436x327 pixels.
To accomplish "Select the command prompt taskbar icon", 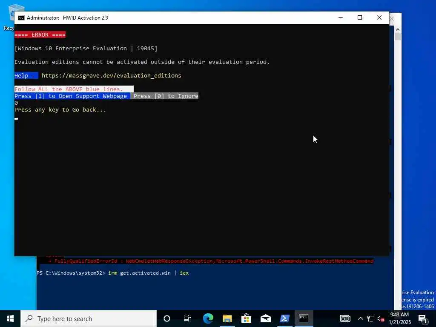I will pyautogui.click(x=304, y=318).
